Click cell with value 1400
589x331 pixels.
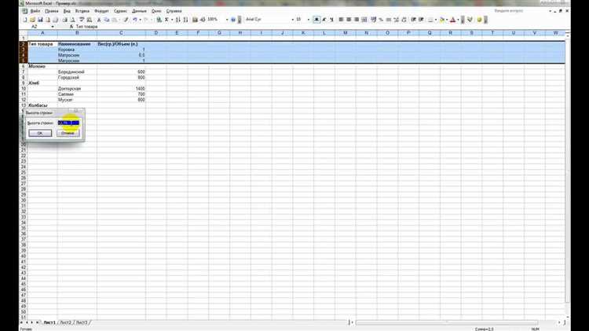pyautogui.click(x=121, y=88)
